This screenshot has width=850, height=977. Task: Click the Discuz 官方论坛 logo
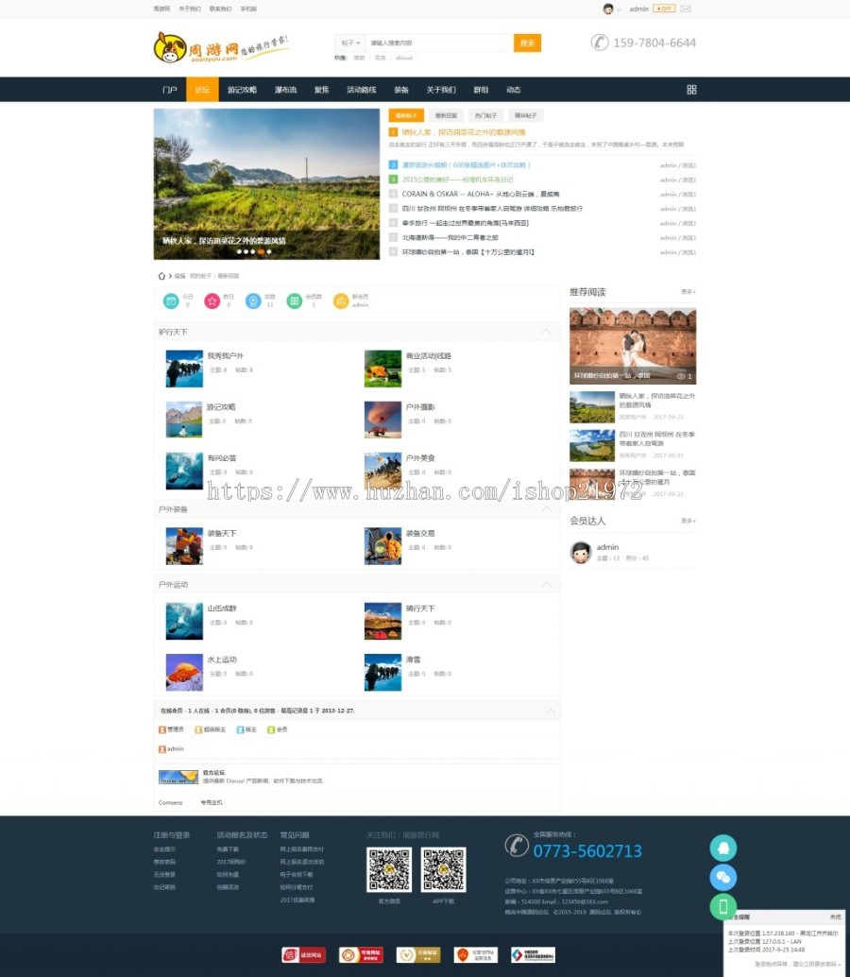[x=178, y=777]
